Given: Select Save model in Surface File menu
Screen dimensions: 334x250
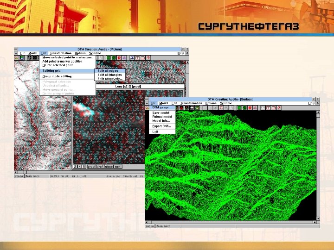Looking at the screenshot, I should click(x=162, y=112).
